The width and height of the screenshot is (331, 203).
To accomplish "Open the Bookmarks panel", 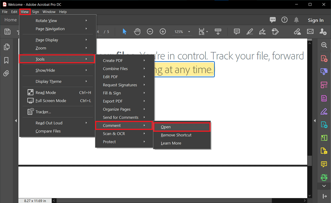I will [x=7, y=60].
